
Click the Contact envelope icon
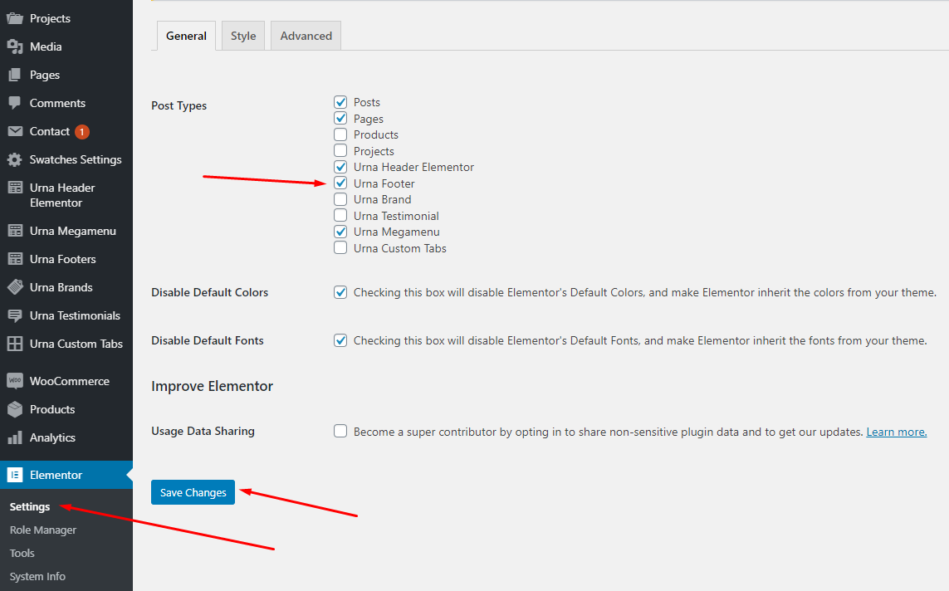tap(15, 131)
